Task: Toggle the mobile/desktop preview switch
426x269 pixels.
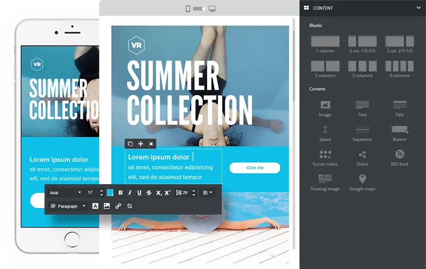Action: click(x=199, y=8)
